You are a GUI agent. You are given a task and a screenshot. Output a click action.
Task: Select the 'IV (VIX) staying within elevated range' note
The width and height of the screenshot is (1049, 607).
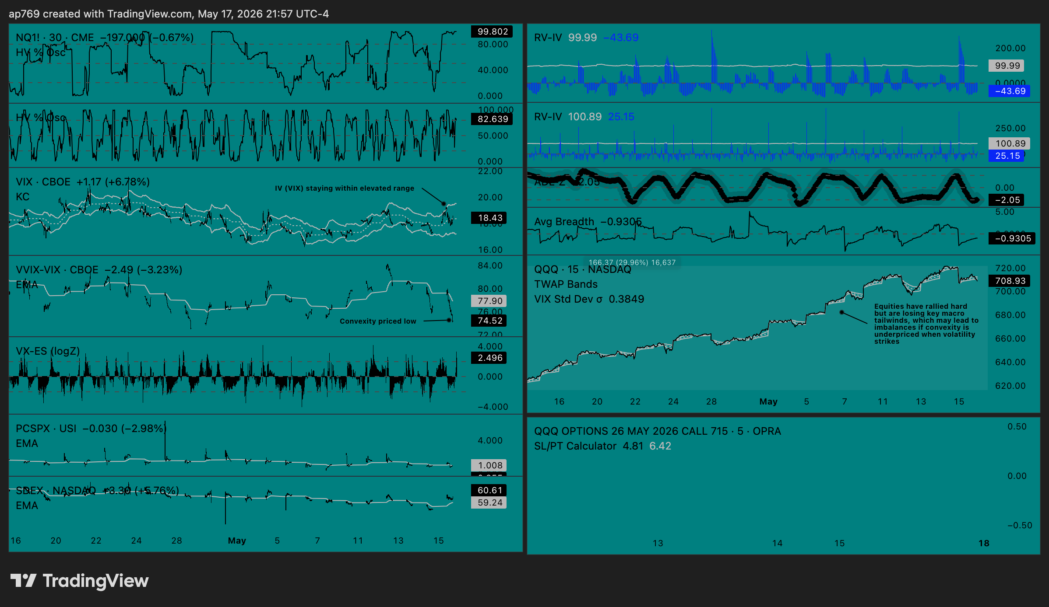click(x=345, y=188)
